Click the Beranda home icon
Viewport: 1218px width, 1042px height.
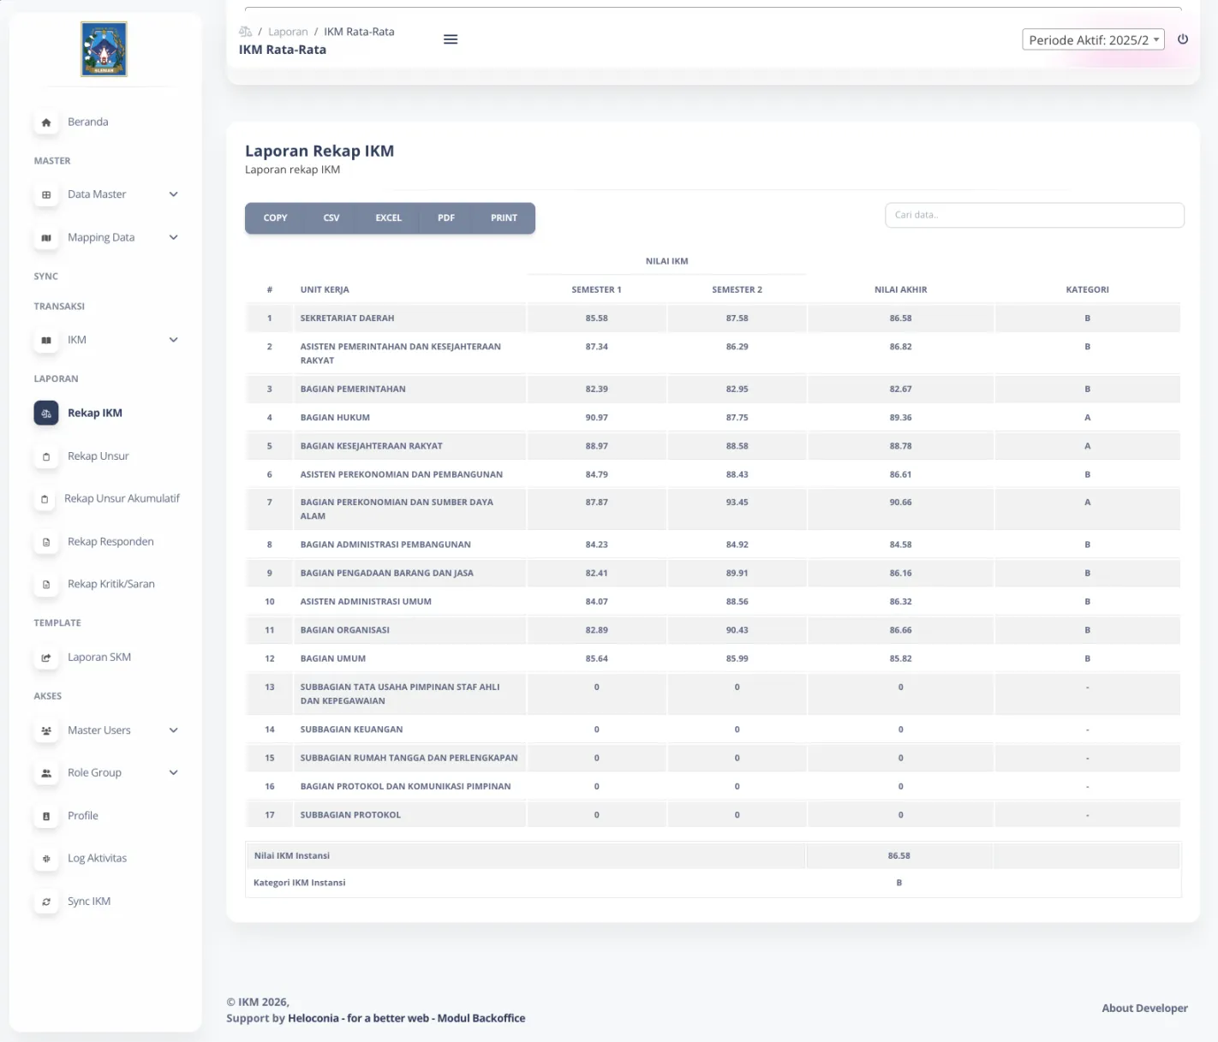[46, 122]
